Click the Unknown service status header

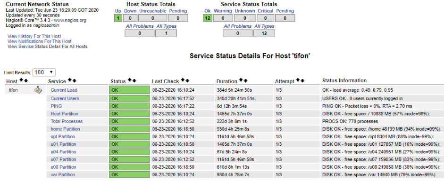(x=245, y=11)
